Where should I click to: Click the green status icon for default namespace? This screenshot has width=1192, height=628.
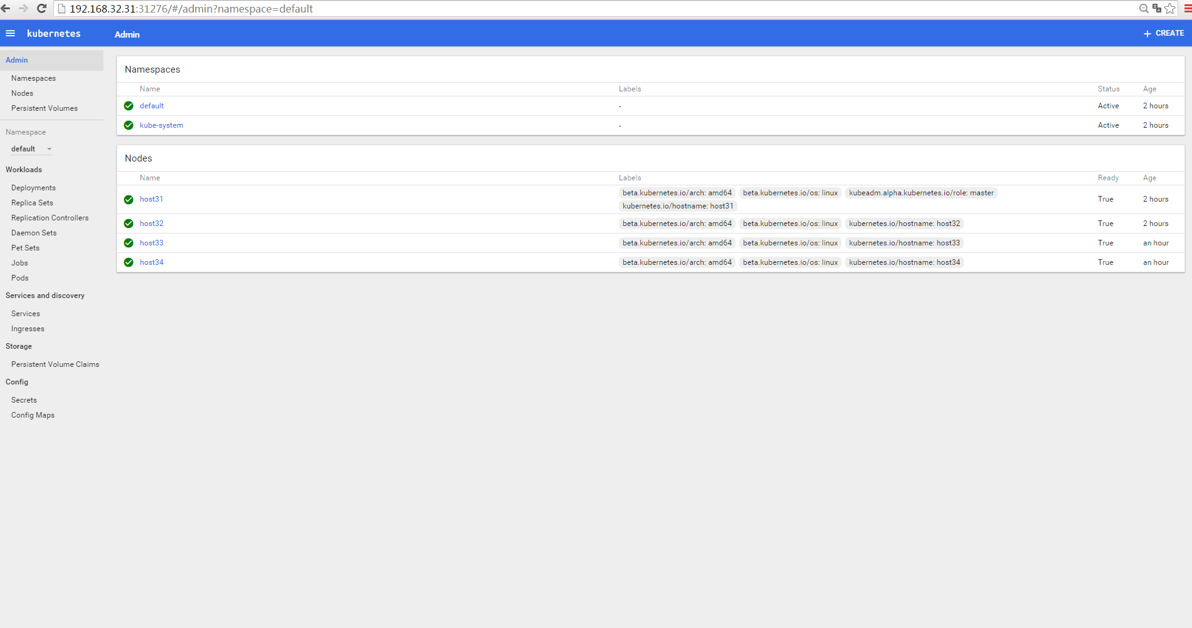[129, 106]
